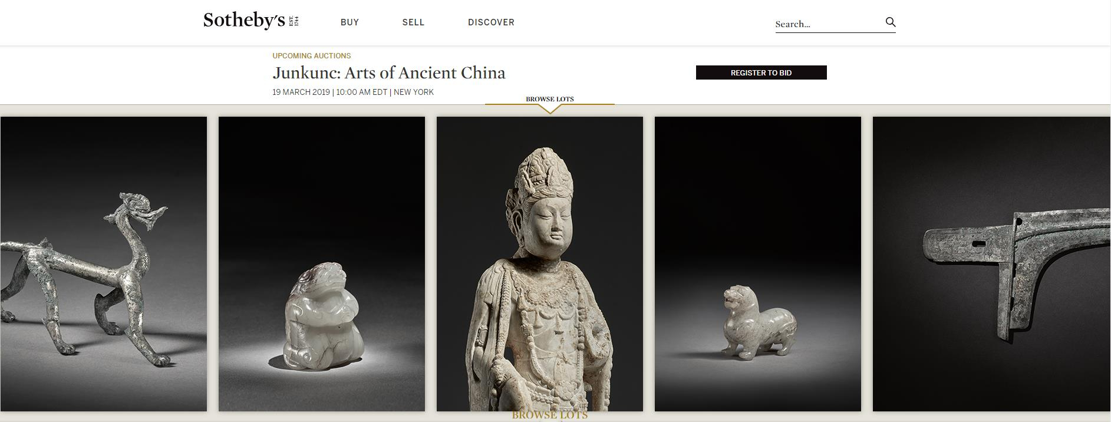Select the crouching jade figure image

pos(321,264)
